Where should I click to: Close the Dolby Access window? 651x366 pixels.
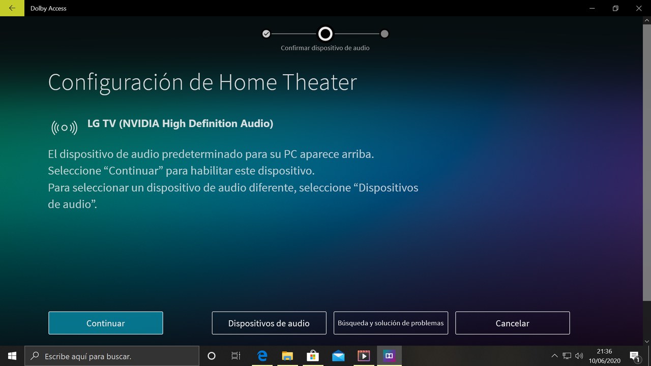click(x=639, y=8)
